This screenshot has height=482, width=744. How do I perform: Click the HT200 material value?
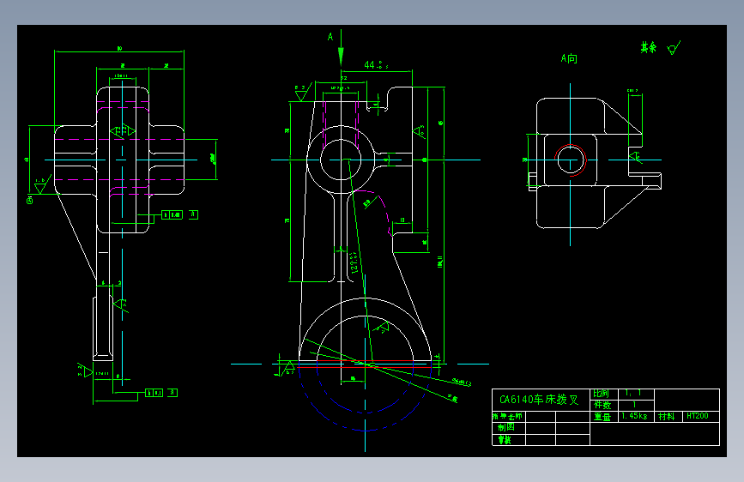(698, 416)
